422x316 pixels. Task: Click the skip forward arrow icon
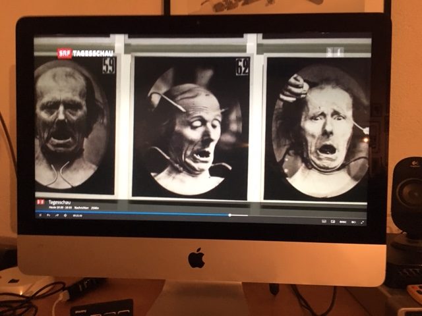tap(57, 215)
